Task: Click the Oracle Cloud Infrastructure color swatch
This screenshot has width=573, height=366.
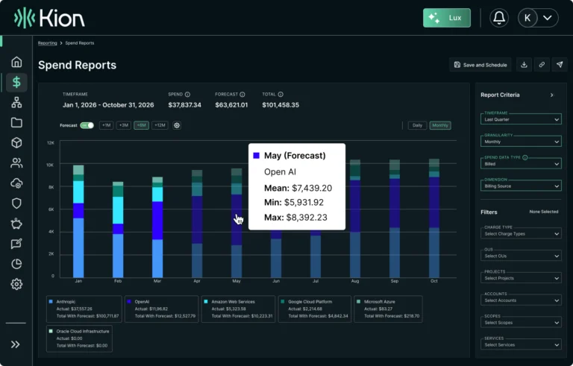Action: click(51, 331)
